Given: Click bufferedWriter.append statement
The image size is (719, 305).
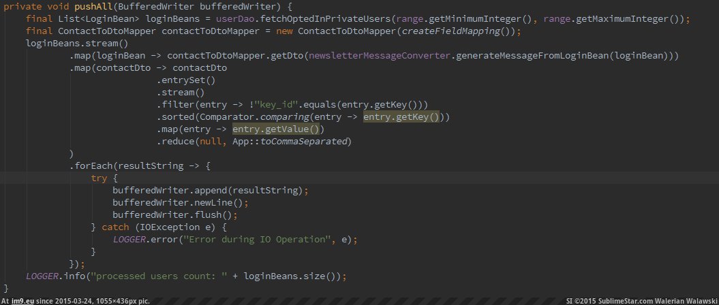Looking at the screenshot, I should (x=211, y=190).
